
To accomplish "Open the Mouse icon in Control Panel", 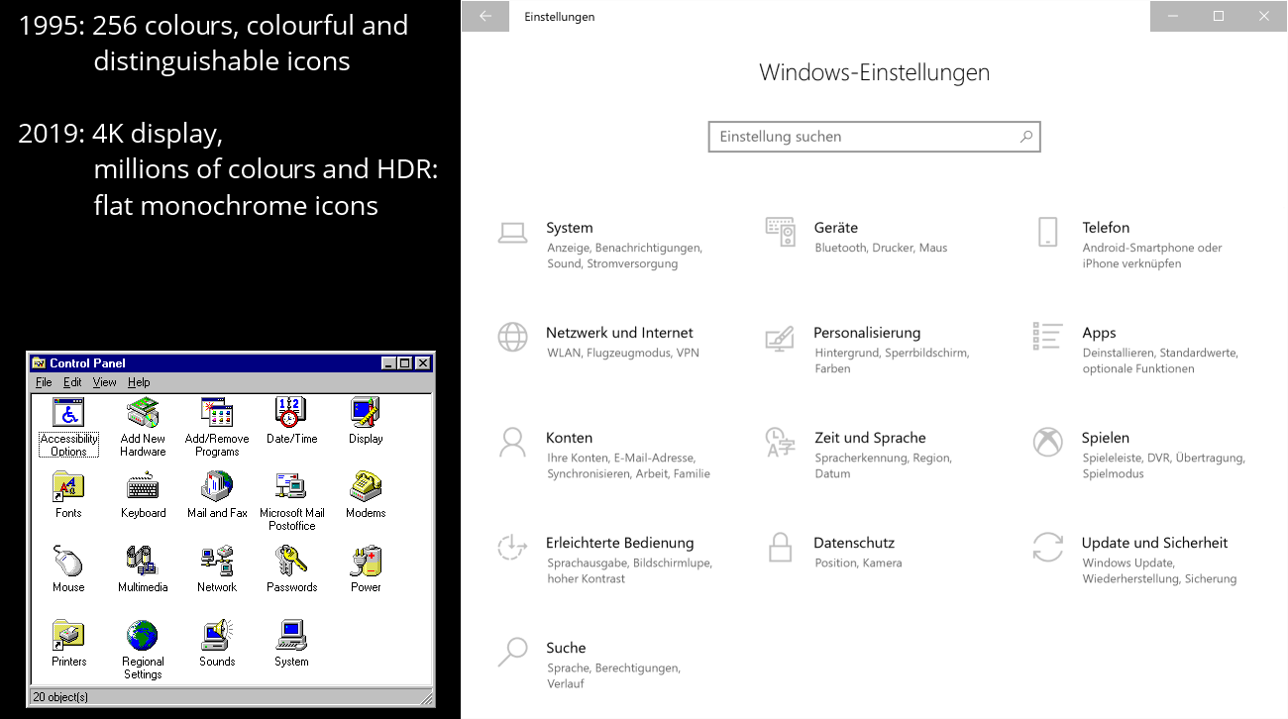I will 67,561.
